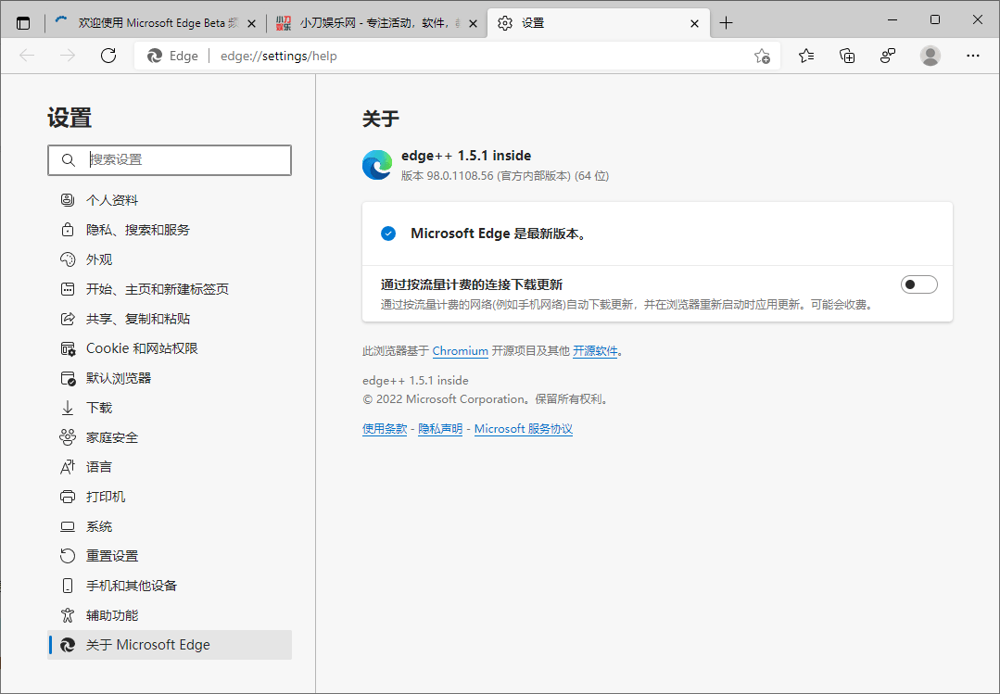Screen dimensions: 1000x694
Task: Close the 设置 tab
Action: pos(694,23)
